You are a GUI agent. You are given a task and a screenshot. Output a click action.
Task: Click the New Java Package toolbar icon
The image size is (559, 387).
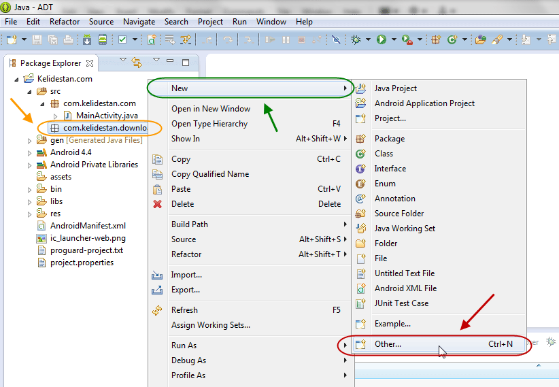coord(437,39)
